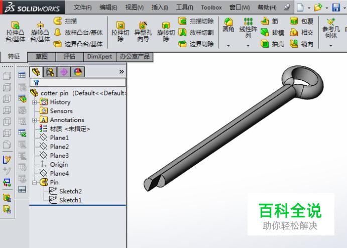Click the Extruded Boss/Base (拉伸凸台/基体) tool
The height and width of the screenshot is (248, 347).
tap(15, 32)
